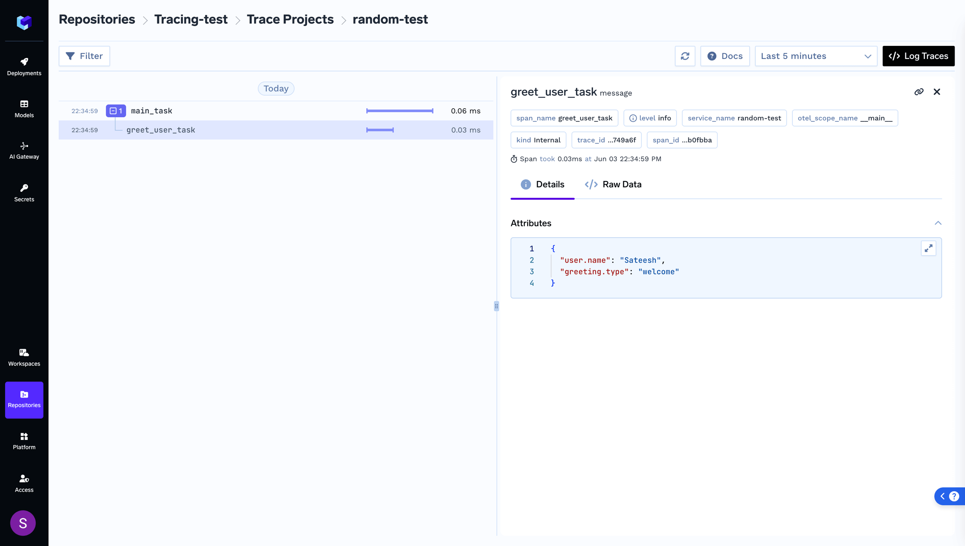The width and height of the screenshot is (965, 546).
Task: Open AI Gateway in the sidebar
Action: 24,151
